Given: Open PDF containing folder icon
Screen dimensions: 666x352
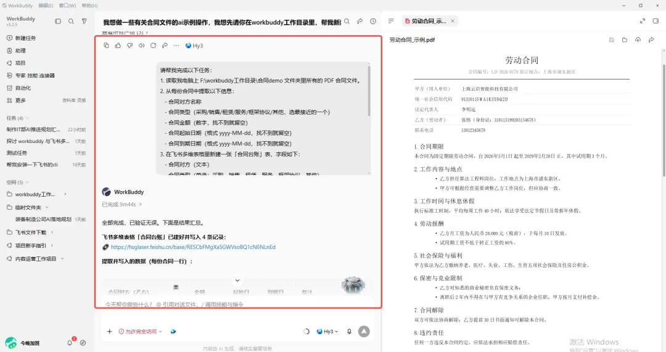Looking at the screenshot, I should [x=624, y=40].
